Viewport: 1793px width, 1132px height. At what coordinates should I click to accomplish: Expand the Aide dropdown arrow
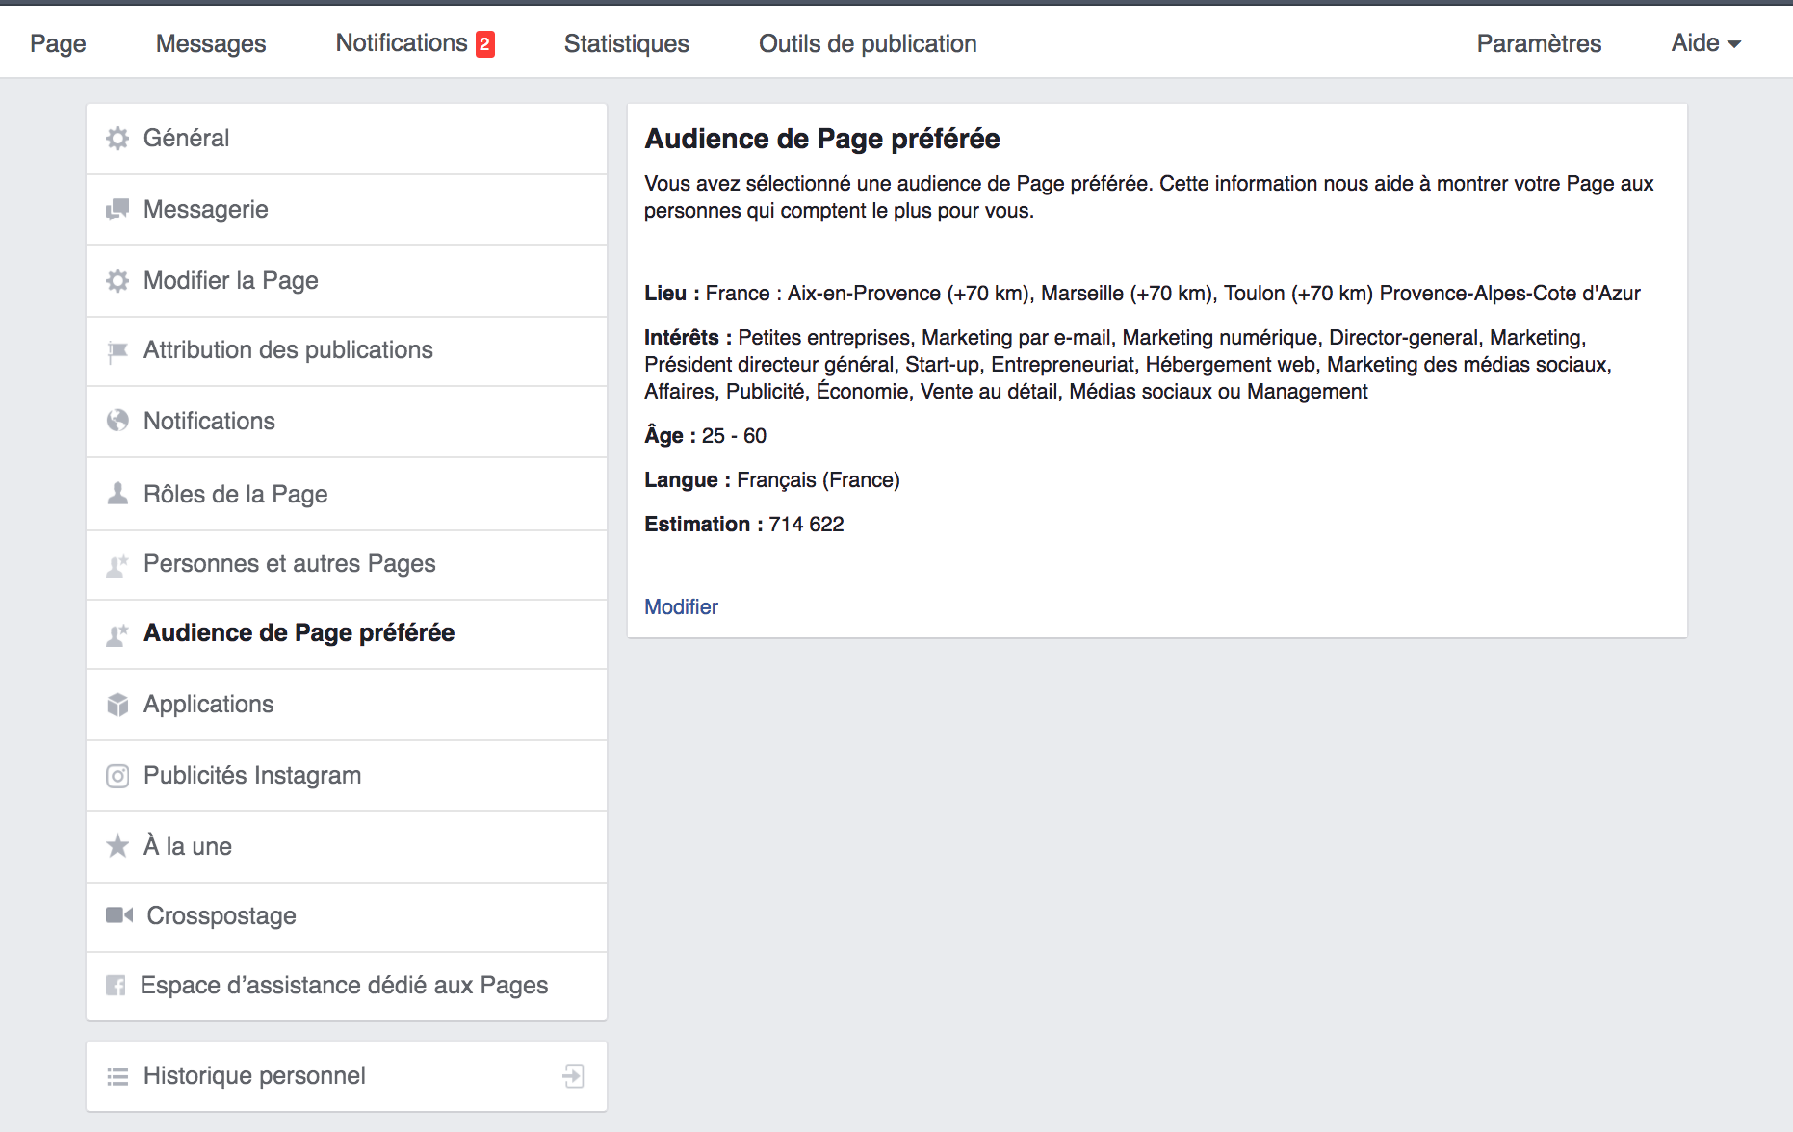pos(1734,44)
